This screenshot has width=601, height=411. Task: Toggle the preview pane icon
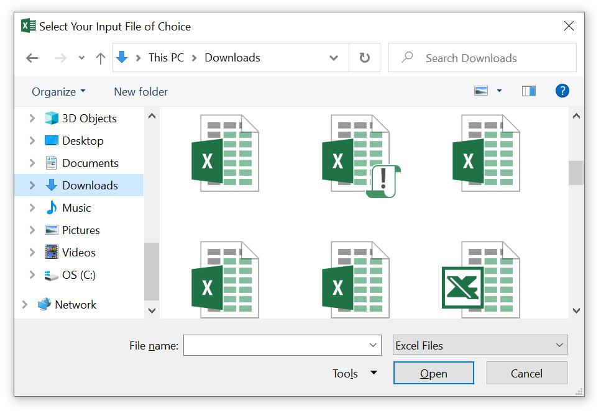tap(529, 91)
